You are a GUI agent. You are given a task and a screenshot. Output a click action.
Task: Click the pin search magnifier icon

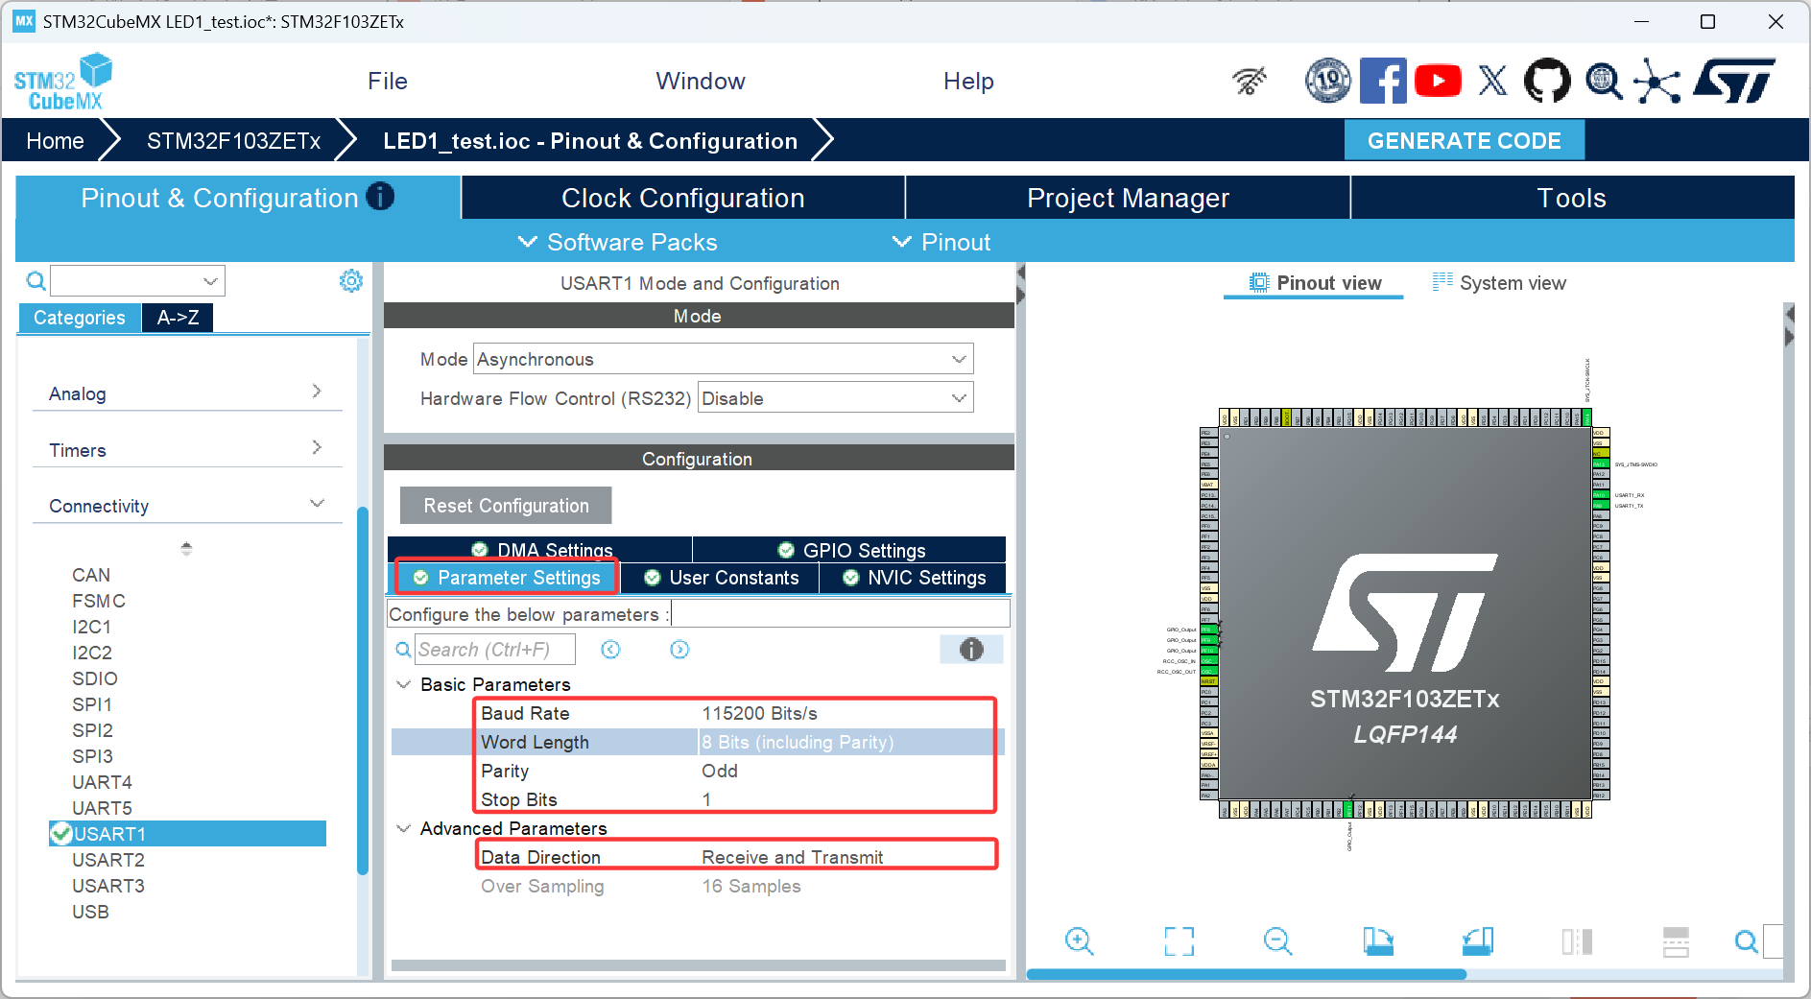click(x=1747, y=941)
